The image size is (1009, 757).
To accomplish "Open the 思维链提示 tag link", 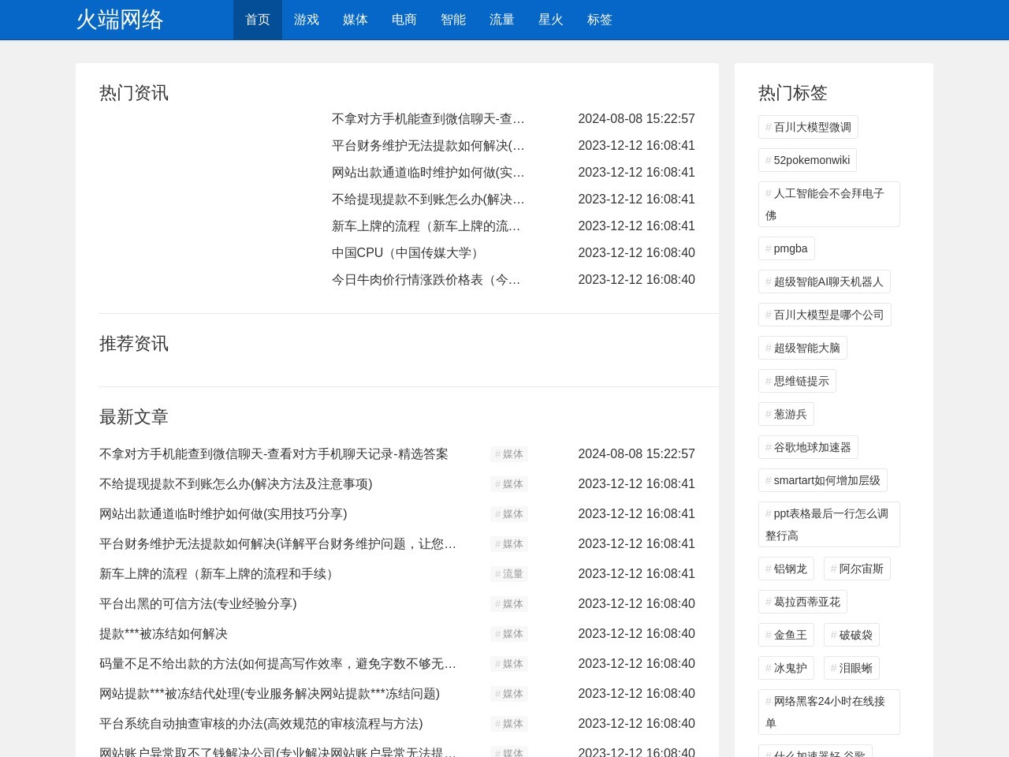I will [797, 381].
